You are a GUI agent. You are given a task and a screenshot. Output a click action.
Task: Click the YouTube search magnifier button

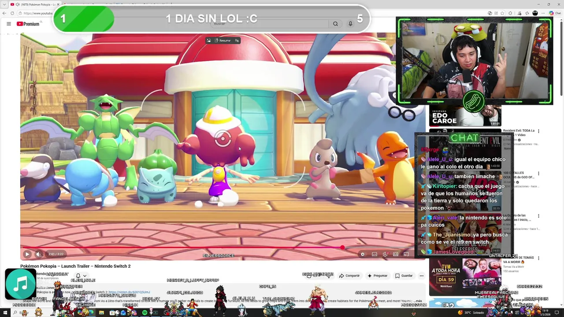335,24
